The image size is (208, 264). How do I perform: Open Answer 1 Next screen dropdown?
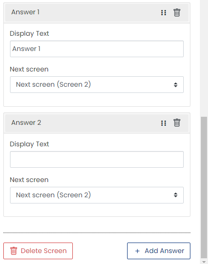97,84
